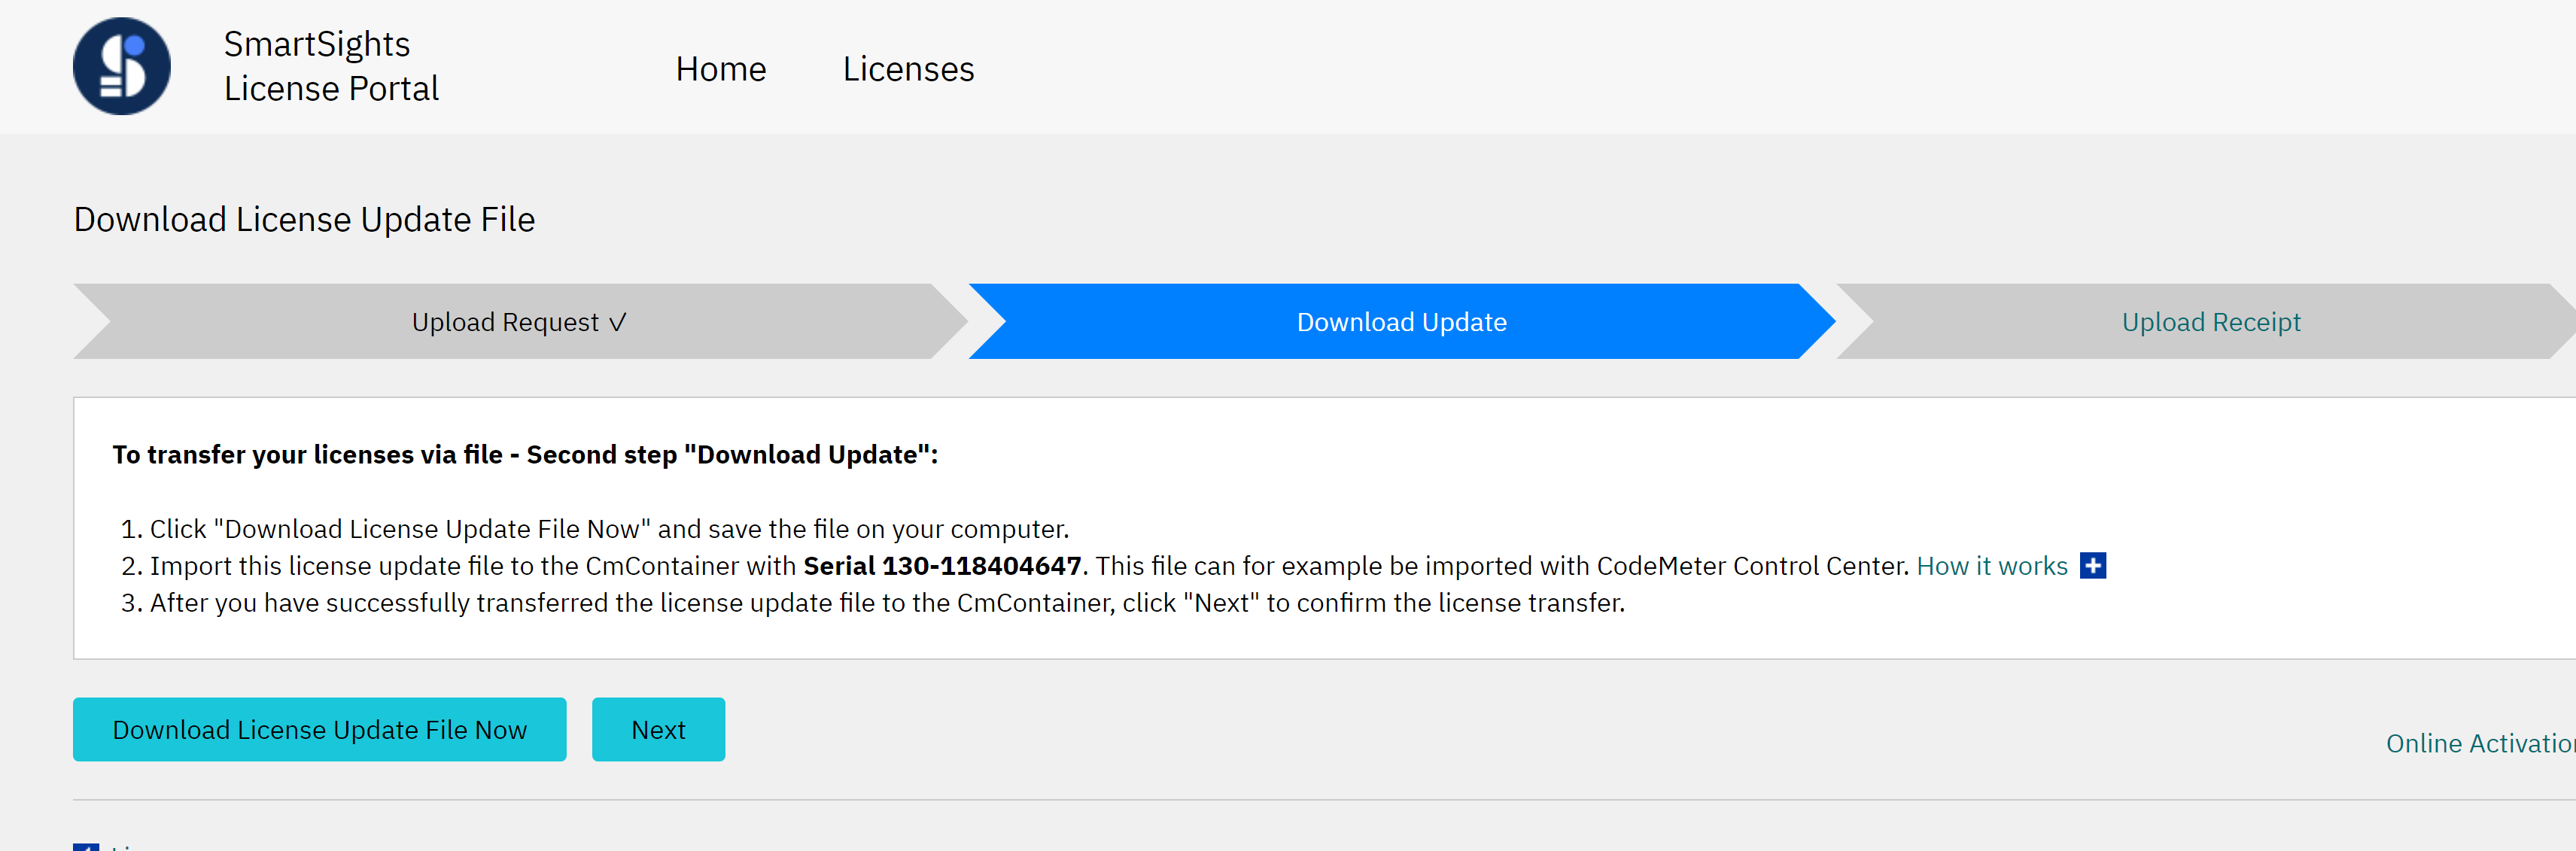The width and height of the screenshot is (2576, 851).
Task: Click instruction one about saving the file
Action: coord(609,529)
